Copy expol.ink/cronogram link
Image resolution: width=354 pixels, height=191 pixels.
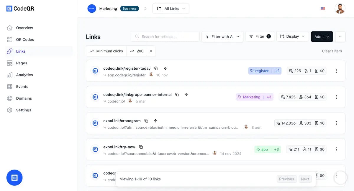coord(146,121)
